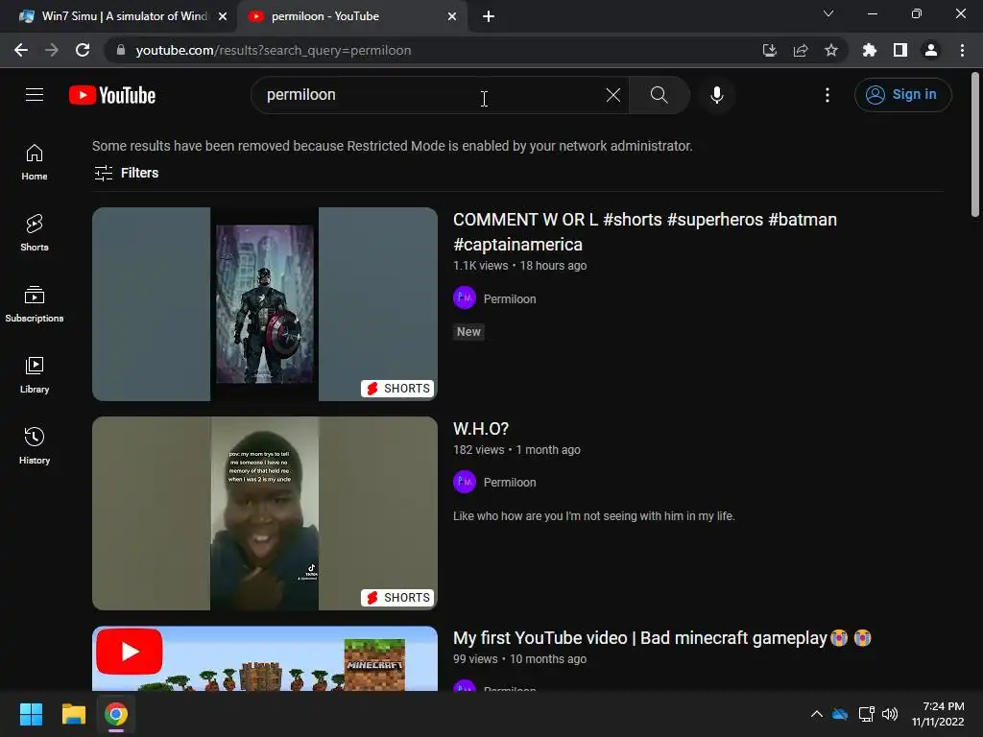Open Minecraft gameplay video thumbnail
Image resolution: width=983 pixels, height=737 pixels.
tap(265, 658)
